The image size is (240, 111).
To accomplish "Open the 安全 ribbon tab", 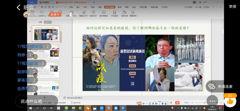I will (x=134, y=7).
